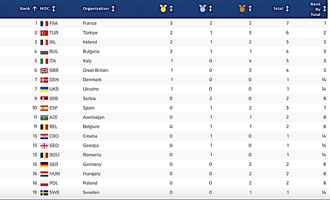The height and width of the screenshot is (200, 330).
Task: Open the IRL country code link
Action: click(x=54, y=42)
